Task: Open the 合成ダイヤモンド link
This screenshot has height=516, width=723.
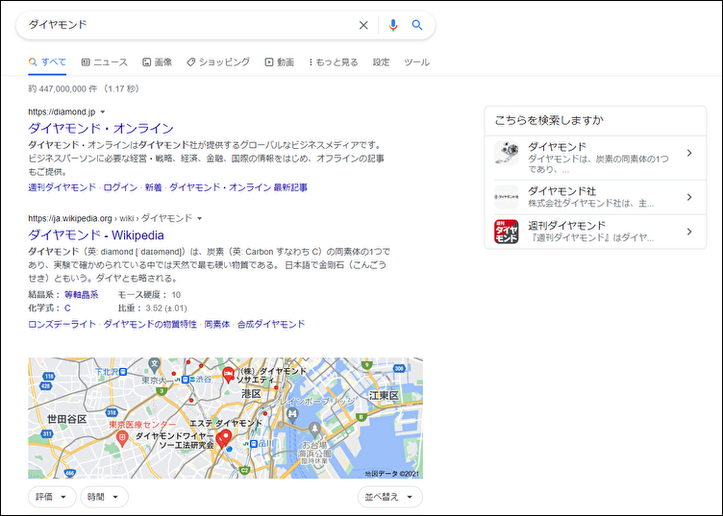Action: point(271,325)
